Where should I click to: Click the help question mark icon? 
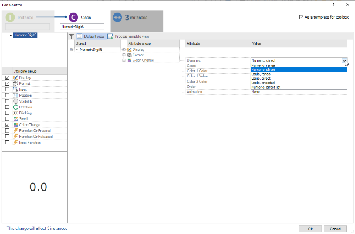pyautogui.click(x=334, y=5)
